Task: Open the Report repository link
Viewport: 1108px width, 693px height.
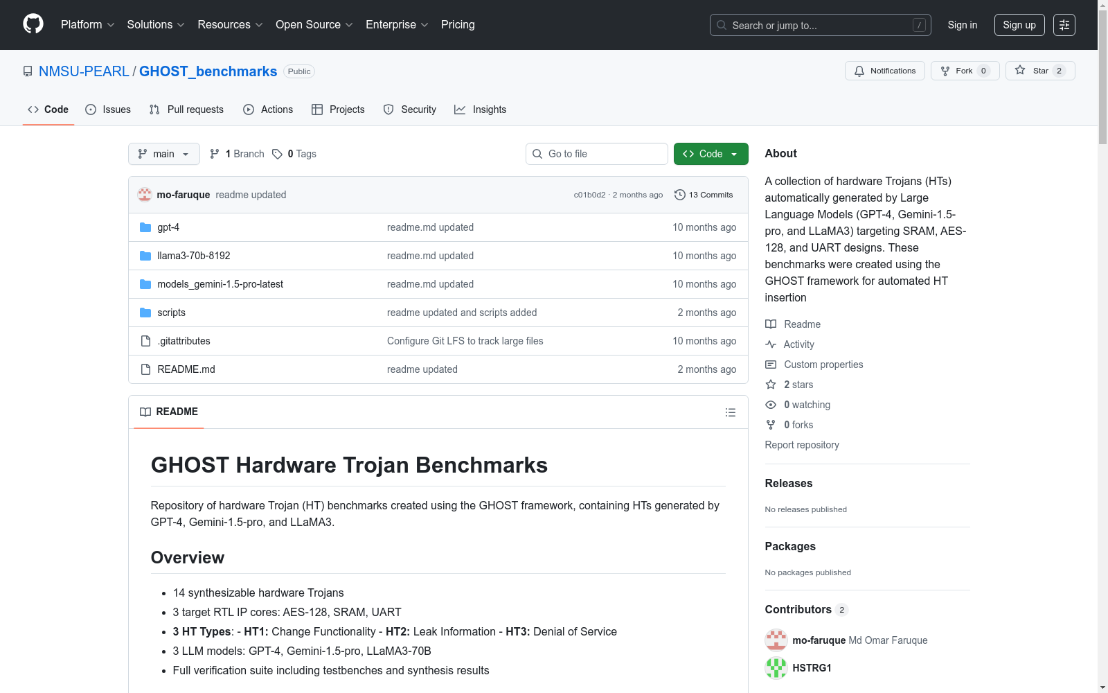Action: click(802, 445)
